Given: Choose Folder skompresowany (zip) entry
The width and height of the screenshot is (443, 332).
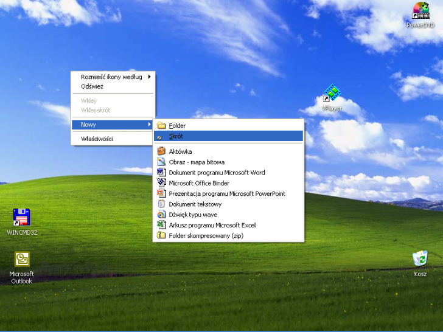Looking at the screenshot, I should tap(228, 235).
